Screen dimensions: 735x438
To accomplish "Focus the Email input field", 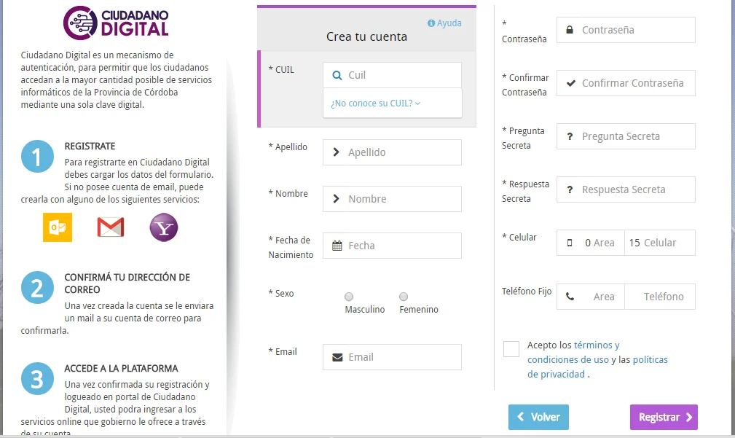I will (x=392, y=357).
